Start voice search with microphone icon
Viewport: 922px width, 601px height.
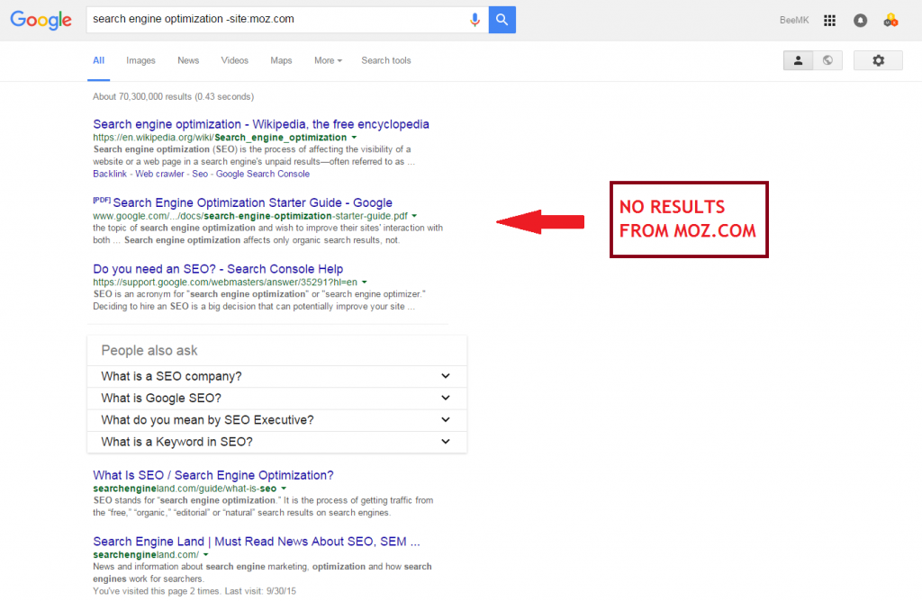tap(475, 20)
